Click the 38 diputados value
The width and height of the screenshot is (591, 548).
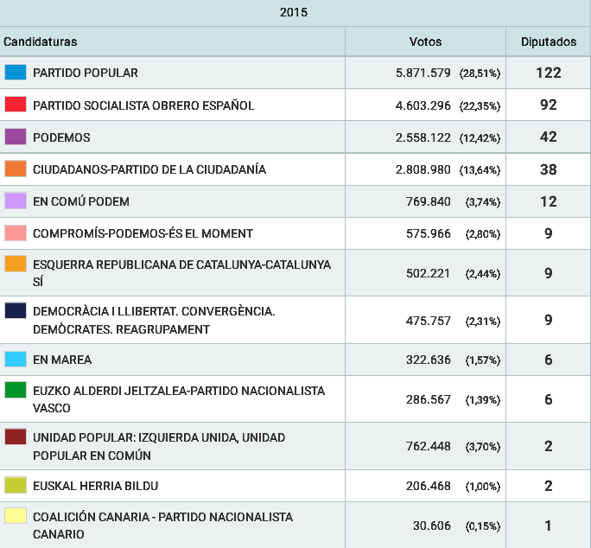[x=549, y=169]
